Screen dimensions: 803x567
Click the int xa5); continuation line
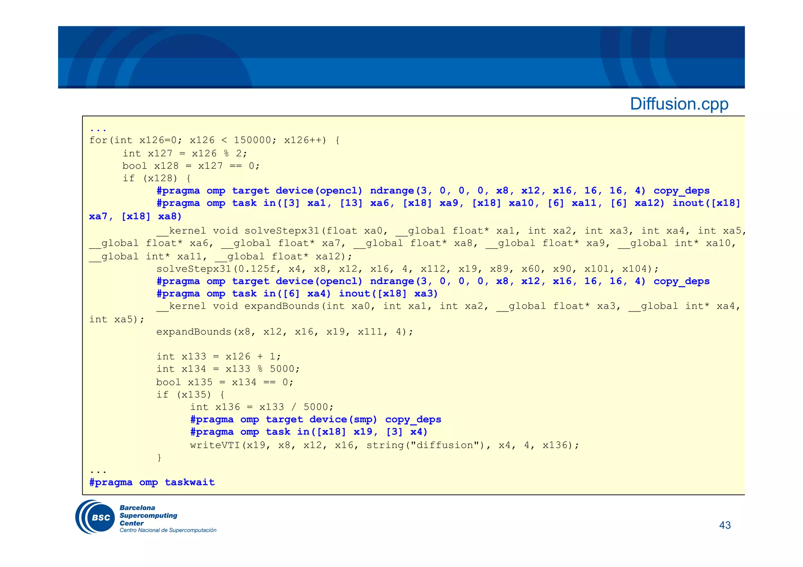tap(117, 319)
